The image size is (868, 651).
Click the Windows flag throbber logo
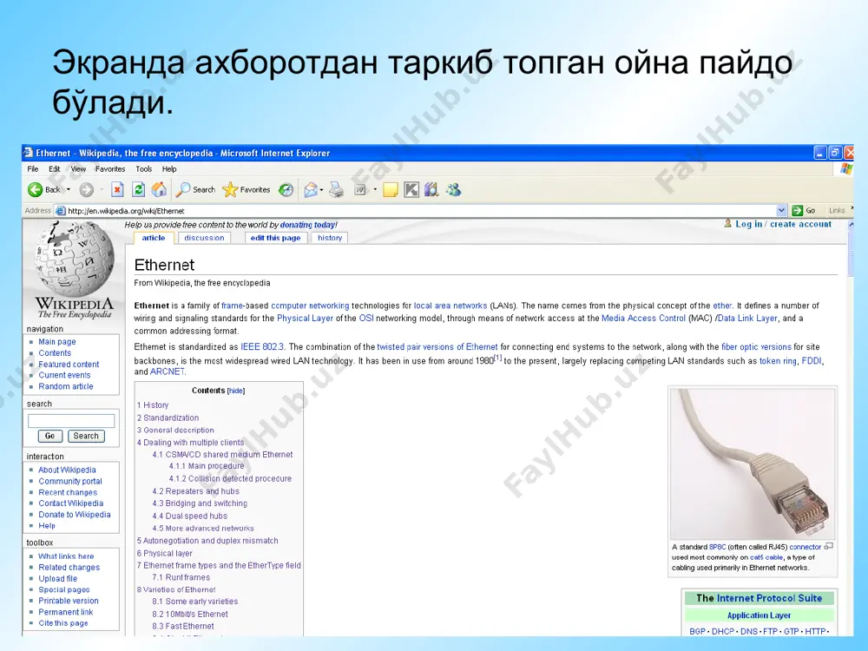845,169
